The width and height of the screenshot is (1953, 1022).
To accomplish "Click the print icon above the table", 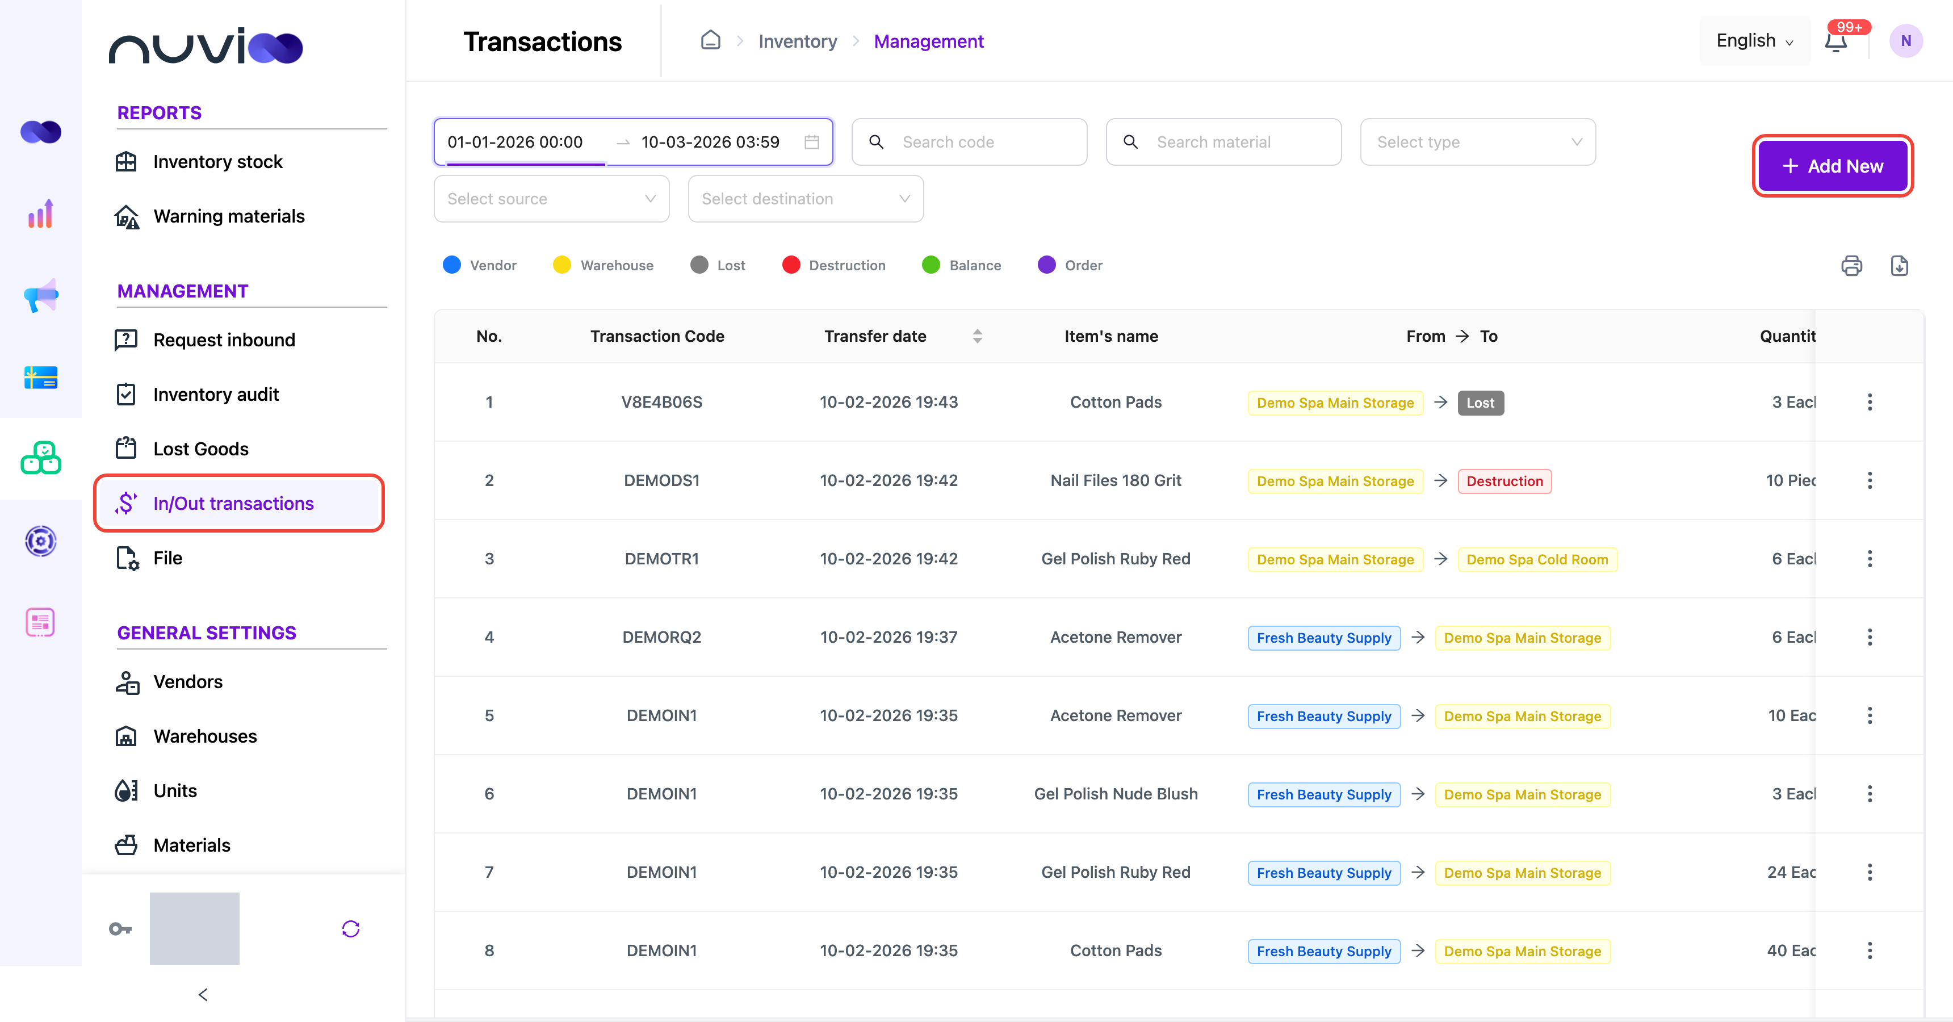I will 1851,265.
